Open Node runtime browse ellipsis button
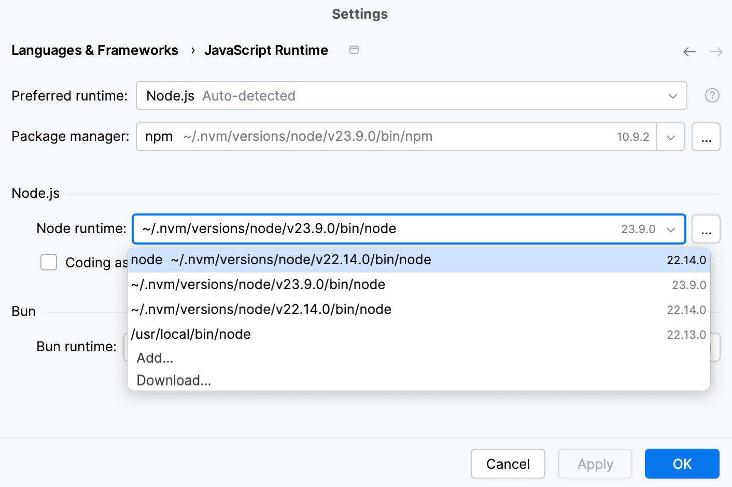The width and height of the screenshot is (732, 487). 706,229
